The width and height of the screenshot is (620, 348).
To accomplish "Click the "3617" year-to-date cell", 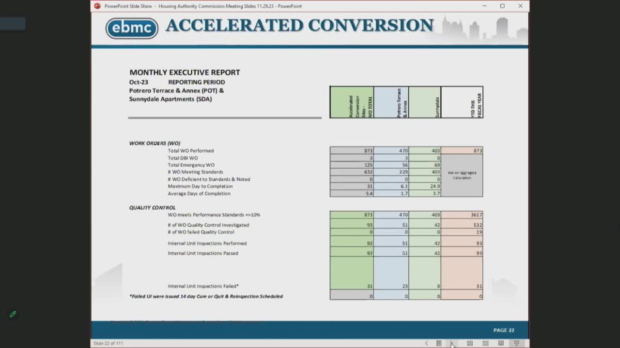I will coord(462,215).
